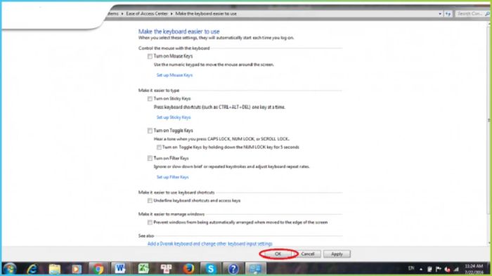Go to Ease of Access Center breadcrumb
This screenshot has height=276, width=492.
coord(147,14)
